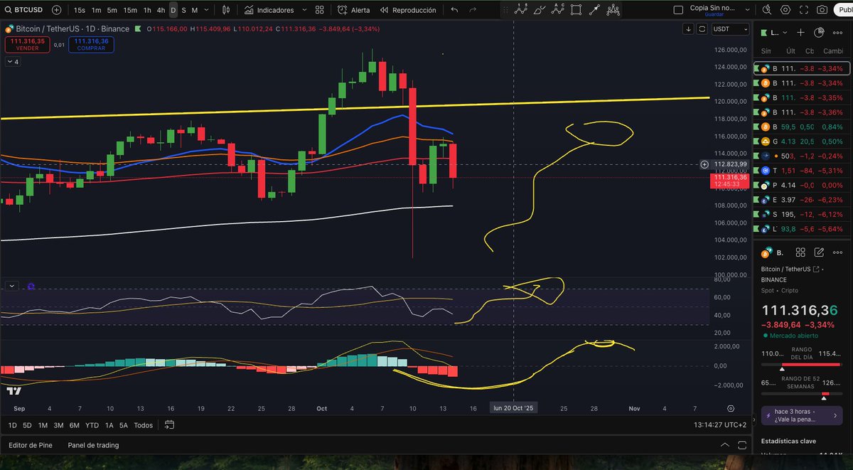Click the COMPRAR buy button
The width and height of the screenshot is (853, 470).
[91, 44]
